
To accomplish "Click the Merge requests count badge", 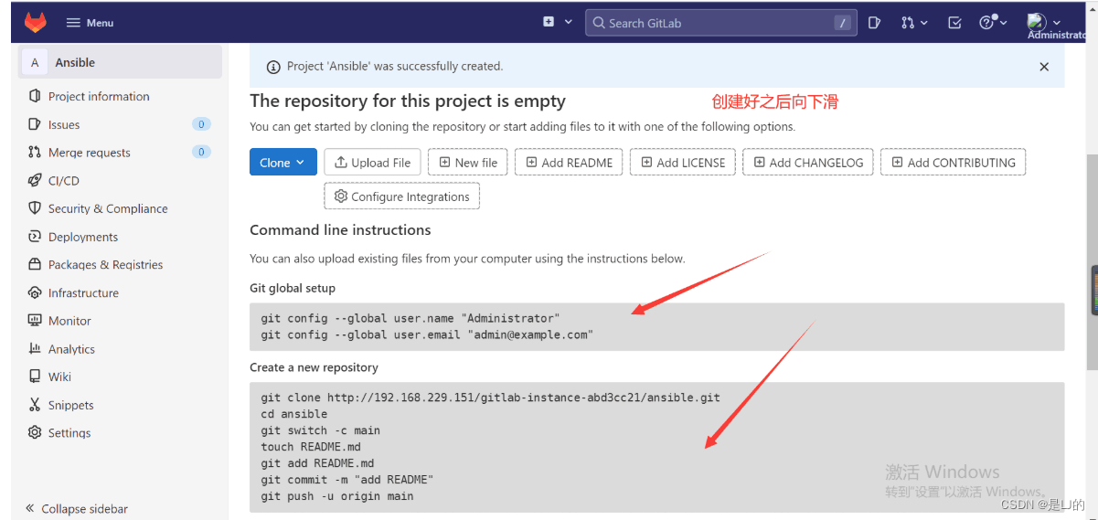I will [201, 152].
